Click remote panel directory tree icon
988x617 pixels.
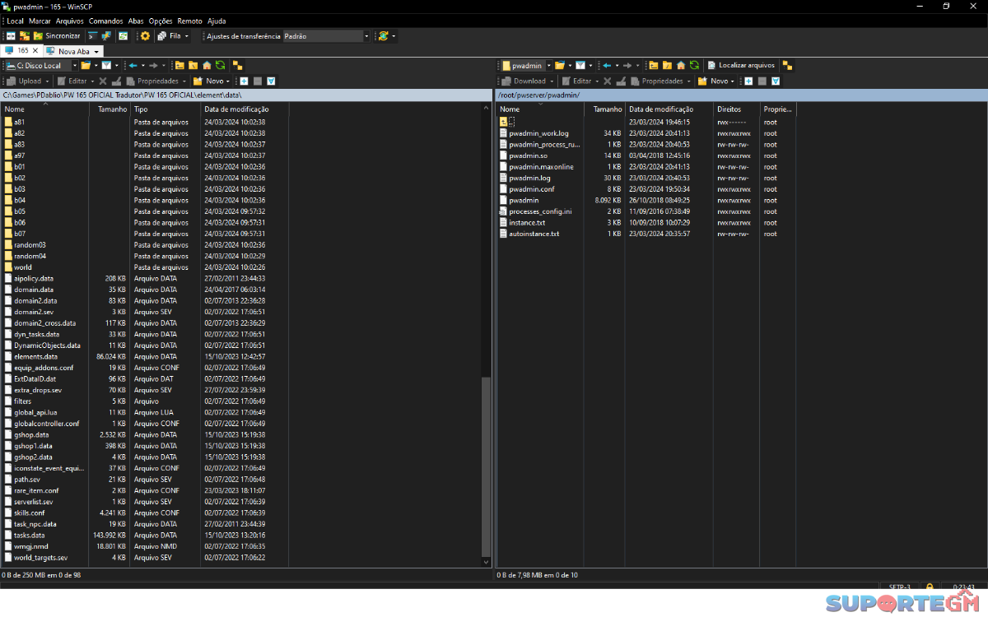(787, 66)
